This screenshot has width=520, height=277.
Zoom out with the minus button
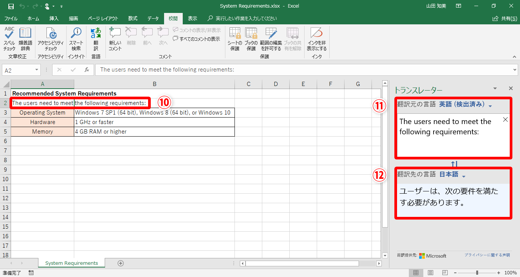point(455,273)
